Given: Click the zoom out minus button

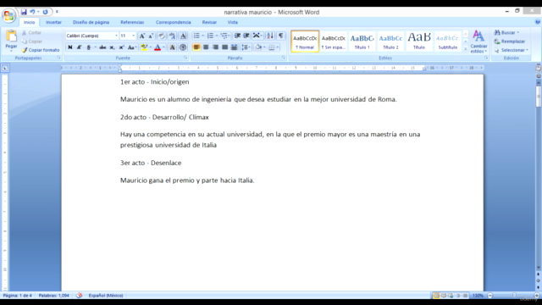Looking at the screenshot, I should pos(490,296).
